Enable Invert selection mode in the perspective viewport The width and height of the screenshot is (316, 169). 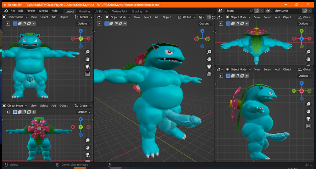click(x=120, y=24)
